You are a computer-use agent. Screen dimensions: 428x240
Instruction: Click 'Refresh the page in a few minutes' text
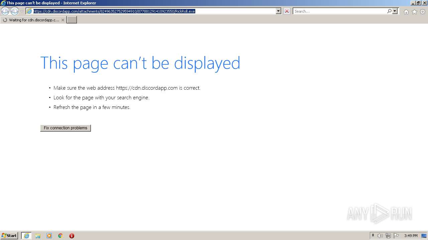pos(92,107)
